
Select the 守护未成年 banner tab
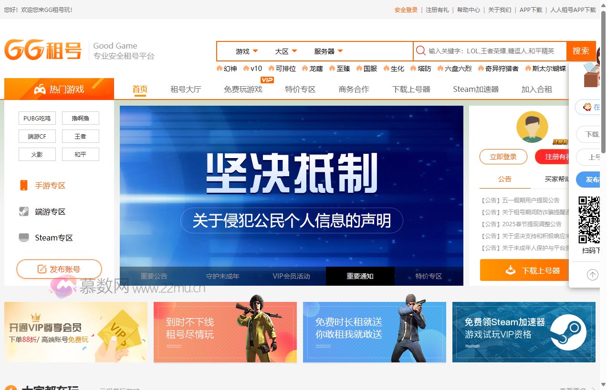point(222,276)
